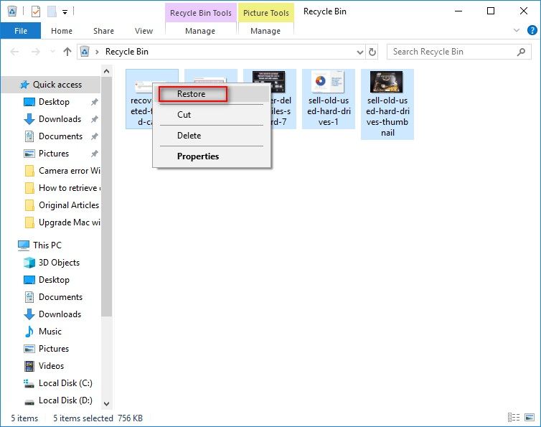Click the search magnifier icon
Viewport: 541px width, 427px height.
(521, 52)
